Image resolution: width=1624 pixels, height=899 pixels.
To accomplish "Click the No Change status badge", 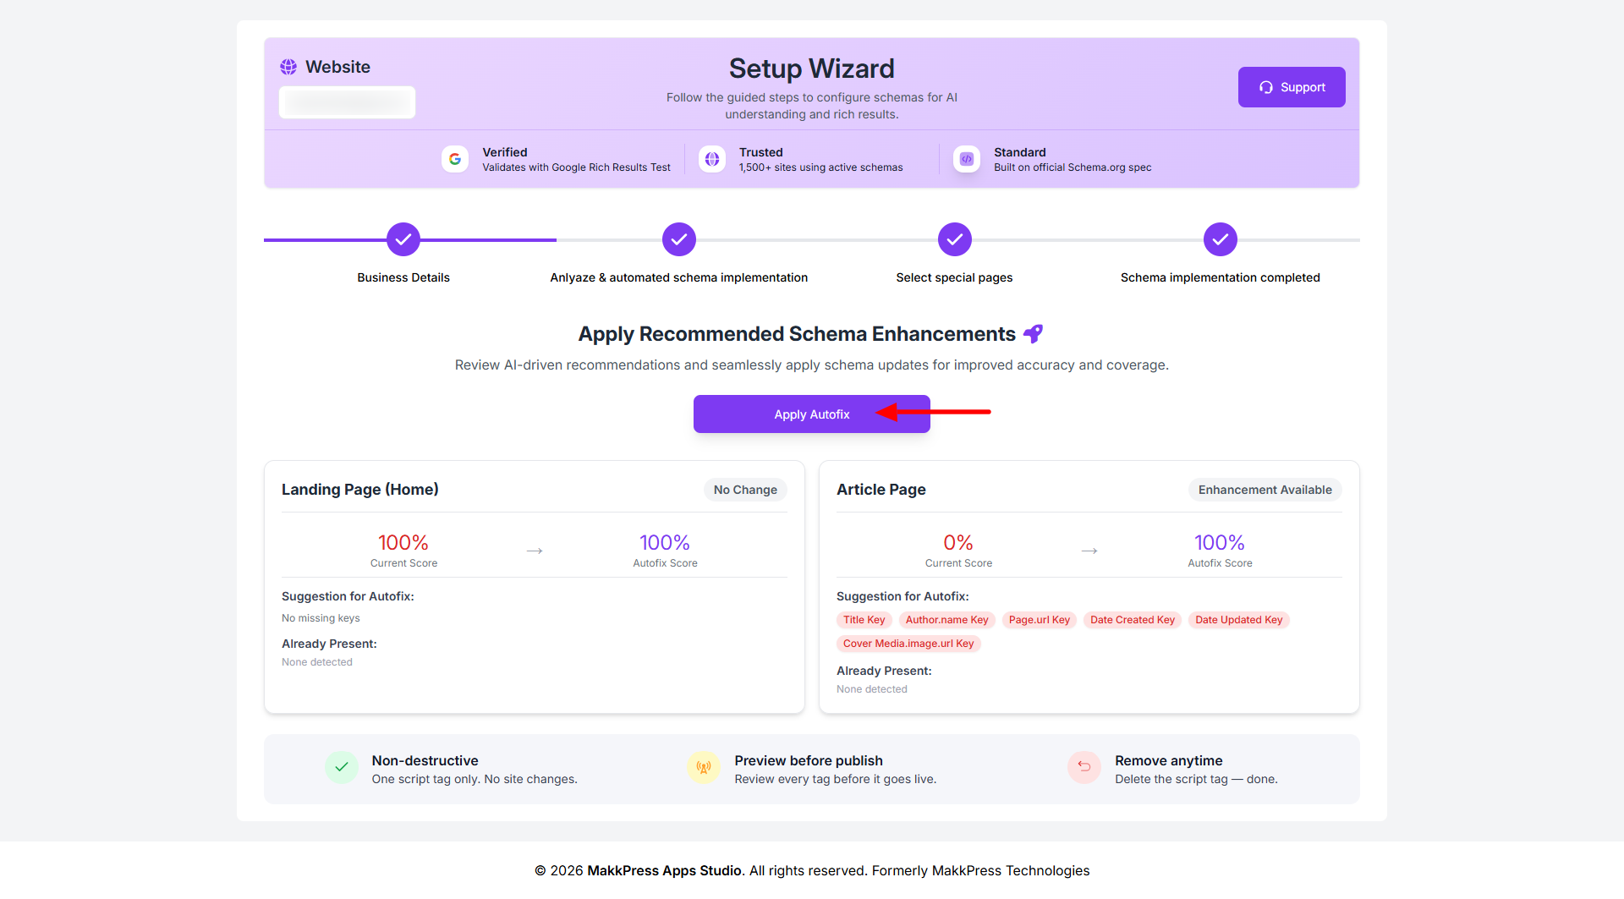I will tap(745, 490).
